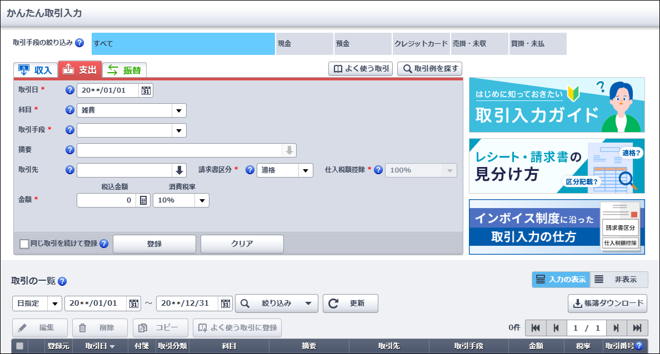Select the 振替 tab
The width and height of the screenshot is (660, 354).
point(124,70)
